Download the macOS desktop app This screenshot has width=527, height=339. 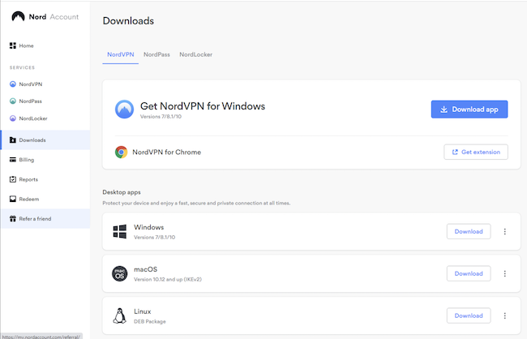click(469, 274)
